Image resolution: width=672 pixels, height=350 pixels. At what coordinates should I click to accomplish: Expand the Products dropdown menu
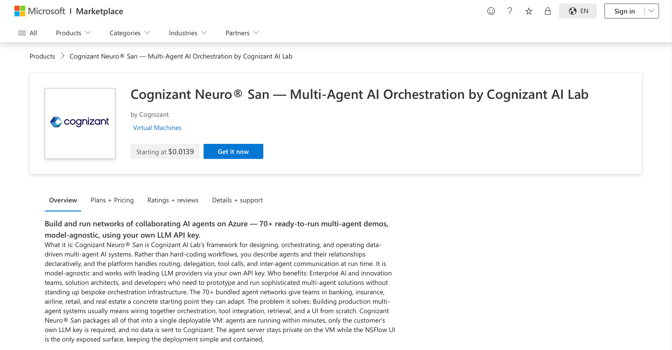[73, 33]
